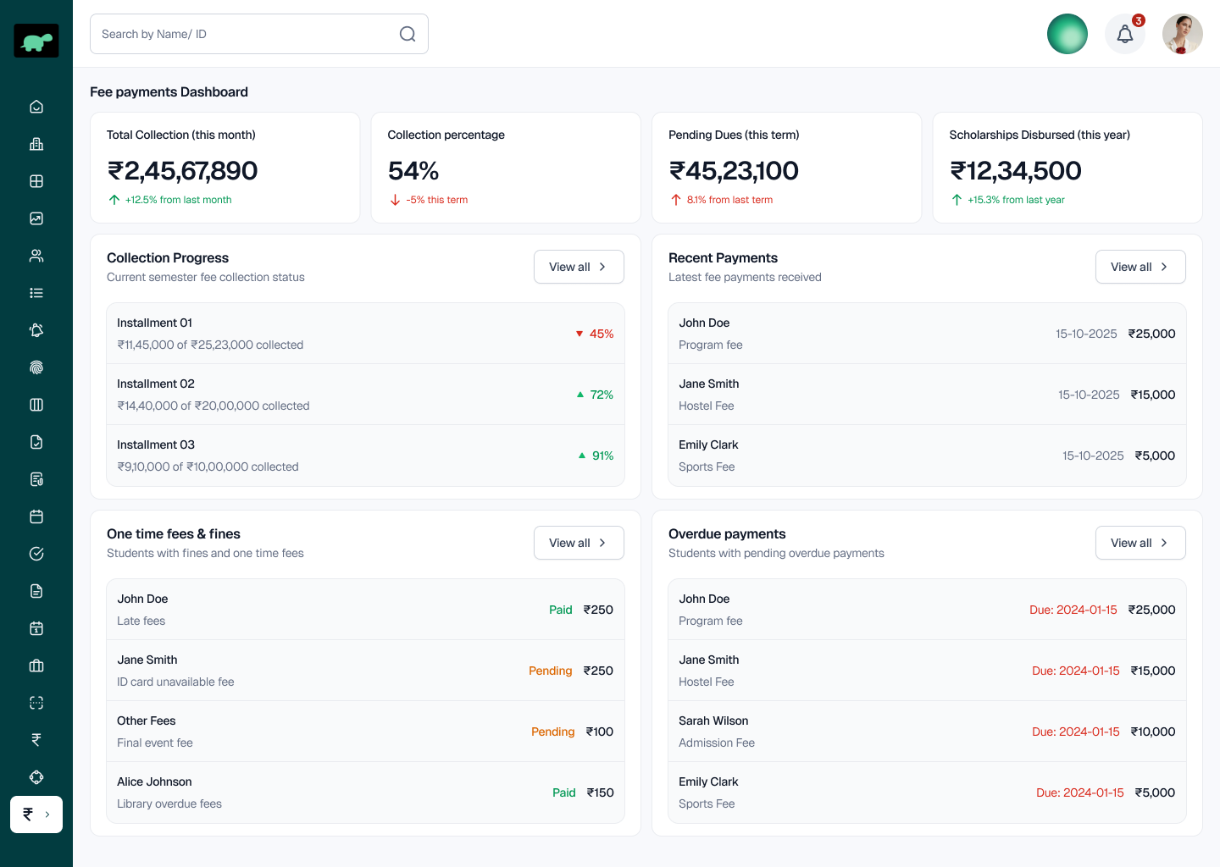Viewport: 1220px width, 867px height.
Task: Click the search magnifier in the search bar
Action: click(x=408, y=34)
